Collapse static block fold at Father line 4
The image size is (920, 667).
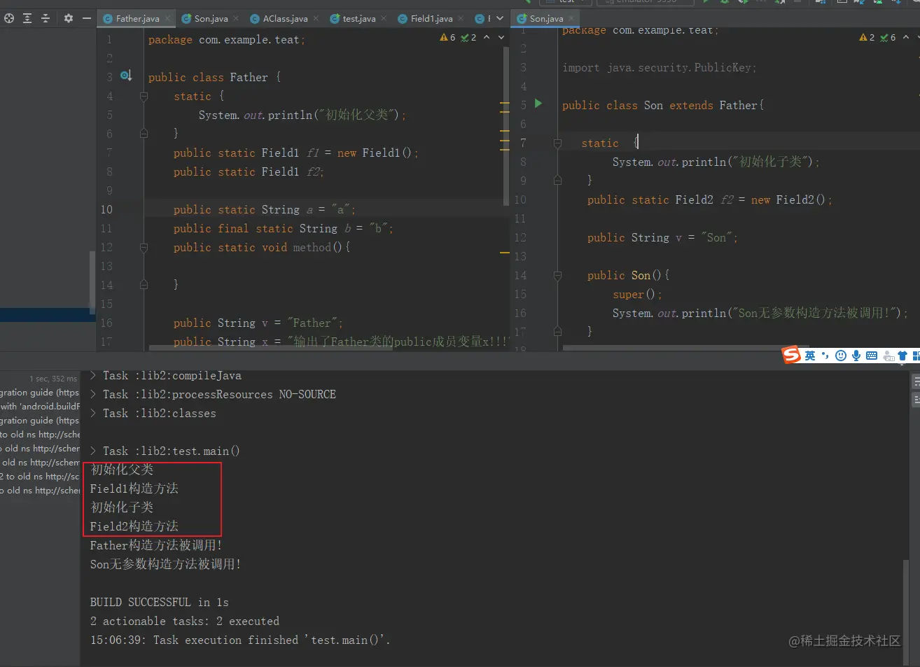point(144,97)
